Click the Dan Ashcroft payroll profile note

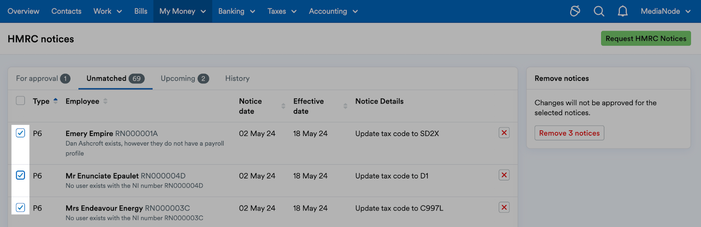145,148
